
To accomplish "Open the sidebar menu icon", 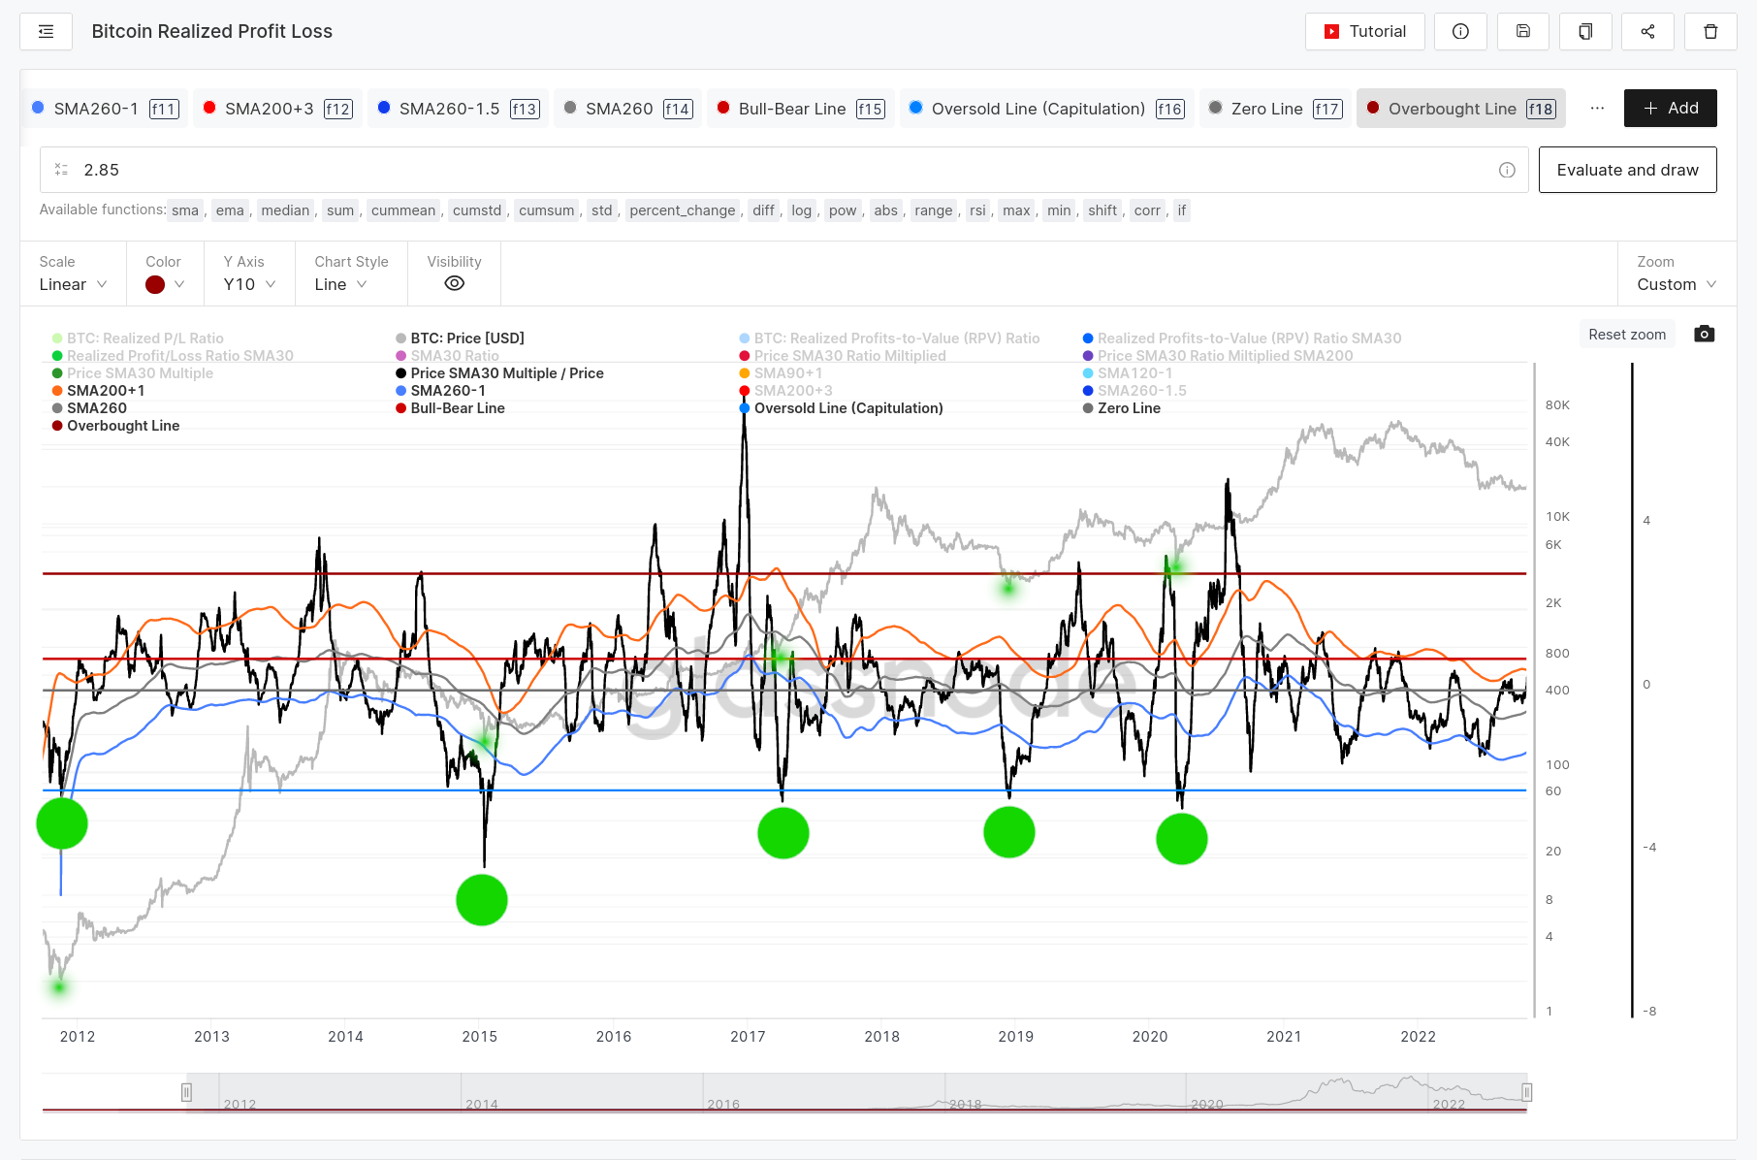I will [46, 32].
